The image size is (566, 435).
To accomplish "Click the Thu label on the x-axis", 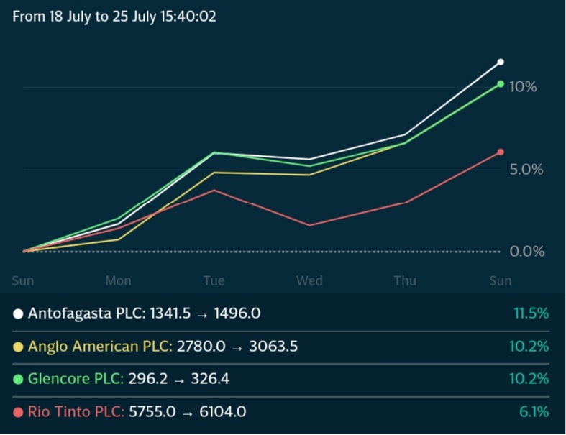I will click(x=405, y=280).
